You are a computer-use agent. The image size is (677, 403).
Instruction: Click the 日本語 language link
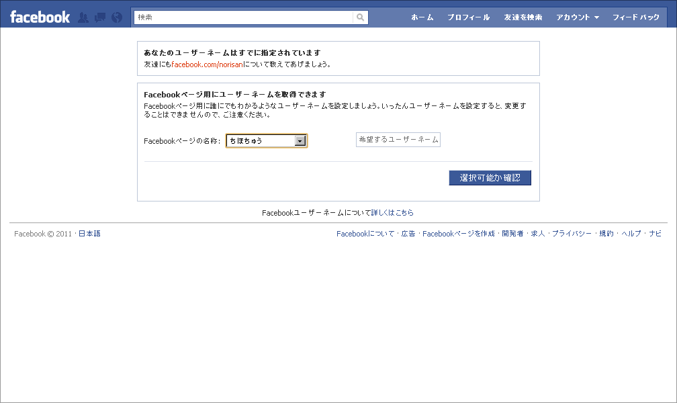pyautogui.click(x=89, y=234)
